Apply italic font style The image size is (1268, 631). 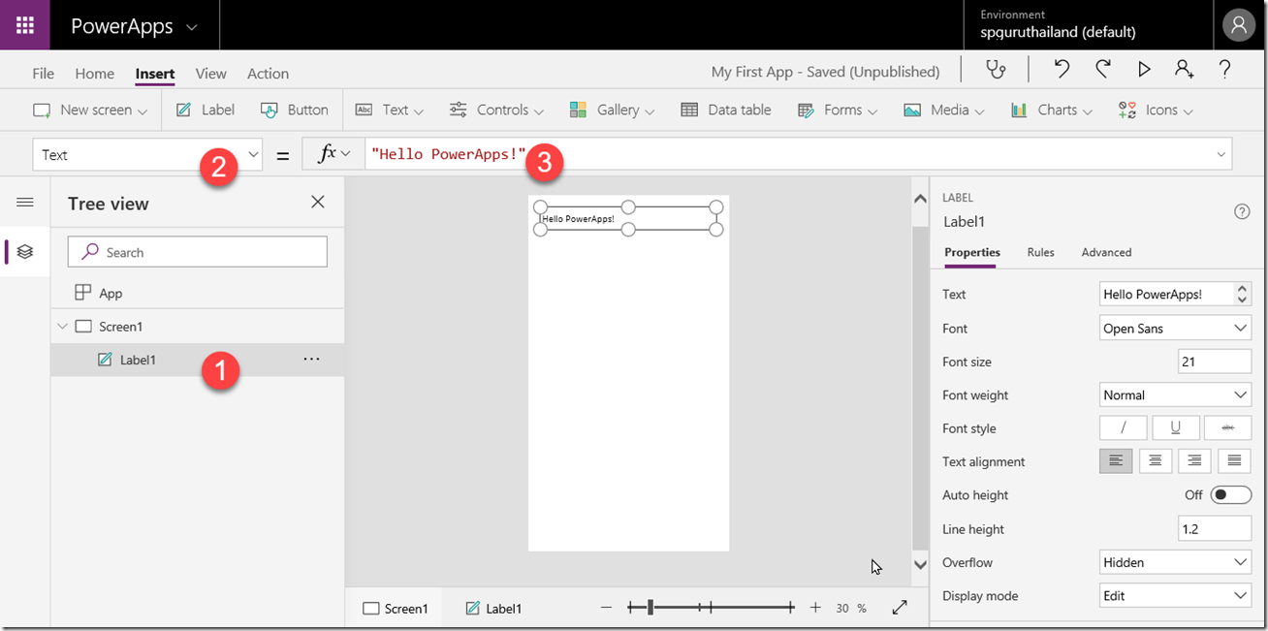coord(1124,428)
